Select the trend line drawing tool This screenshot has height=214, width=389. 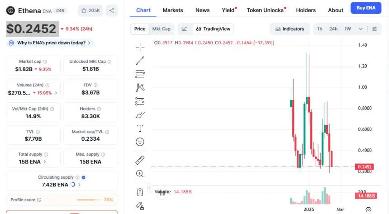[140, 60]
